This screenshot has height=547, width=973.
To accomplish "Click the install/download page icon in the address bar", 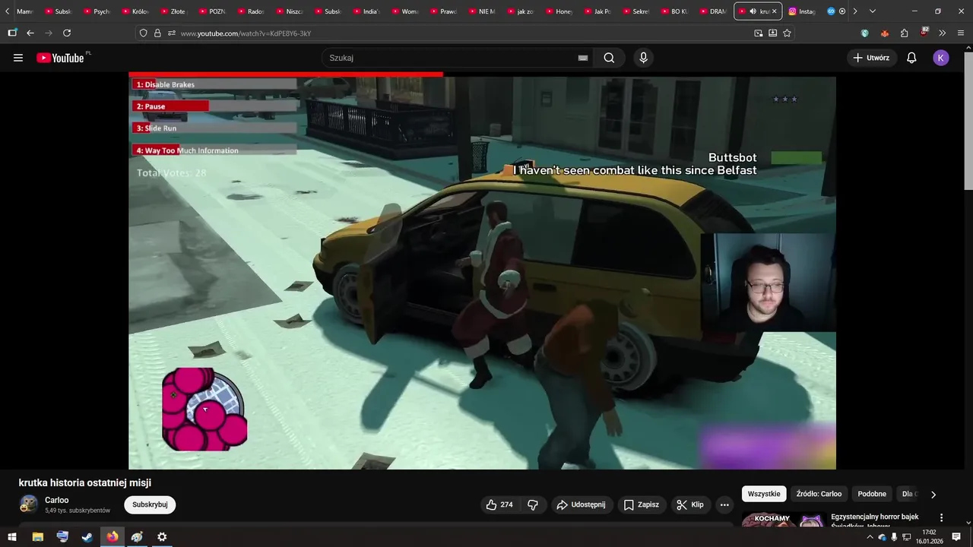I will point(772,33).
